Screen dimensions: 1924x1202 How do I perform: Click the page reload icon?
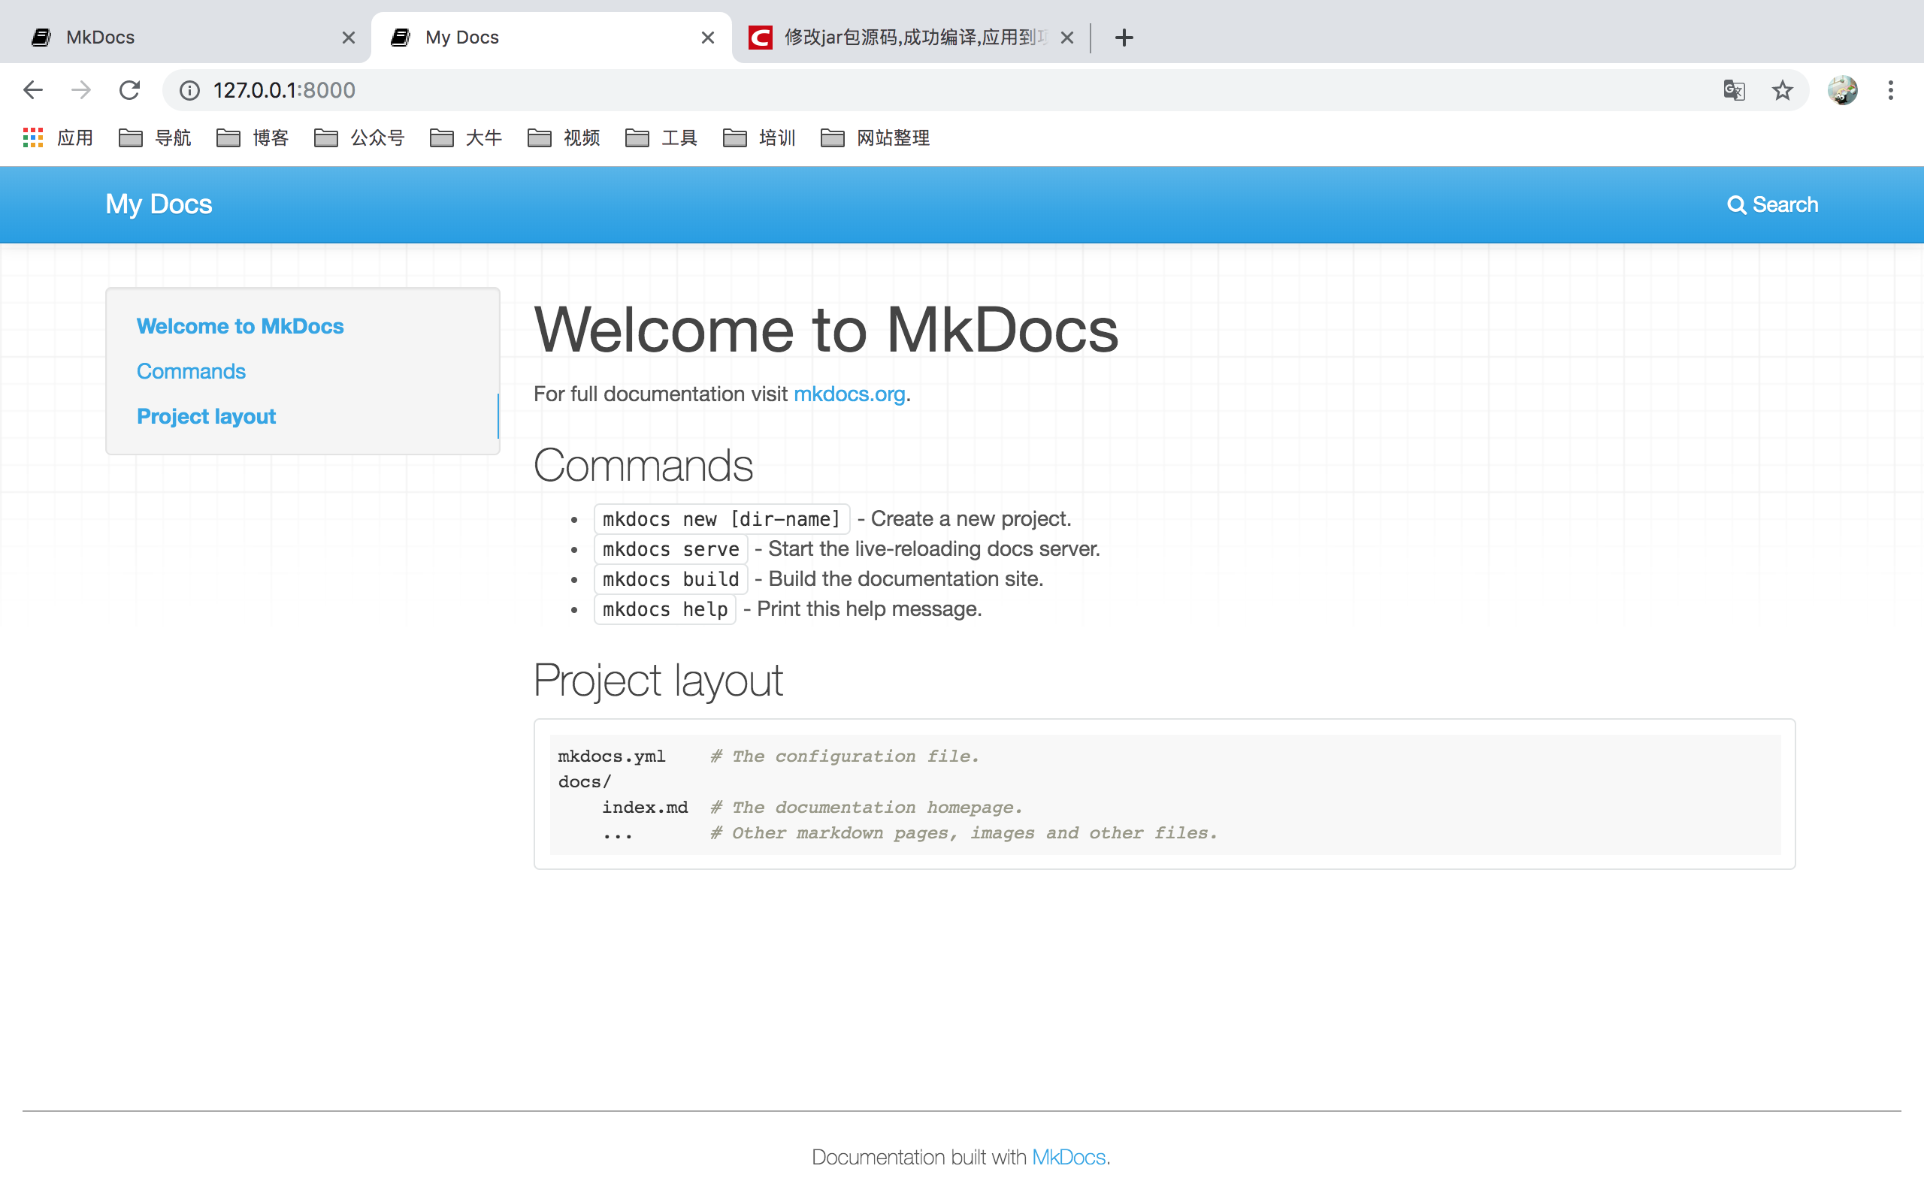tap(129, 90)
